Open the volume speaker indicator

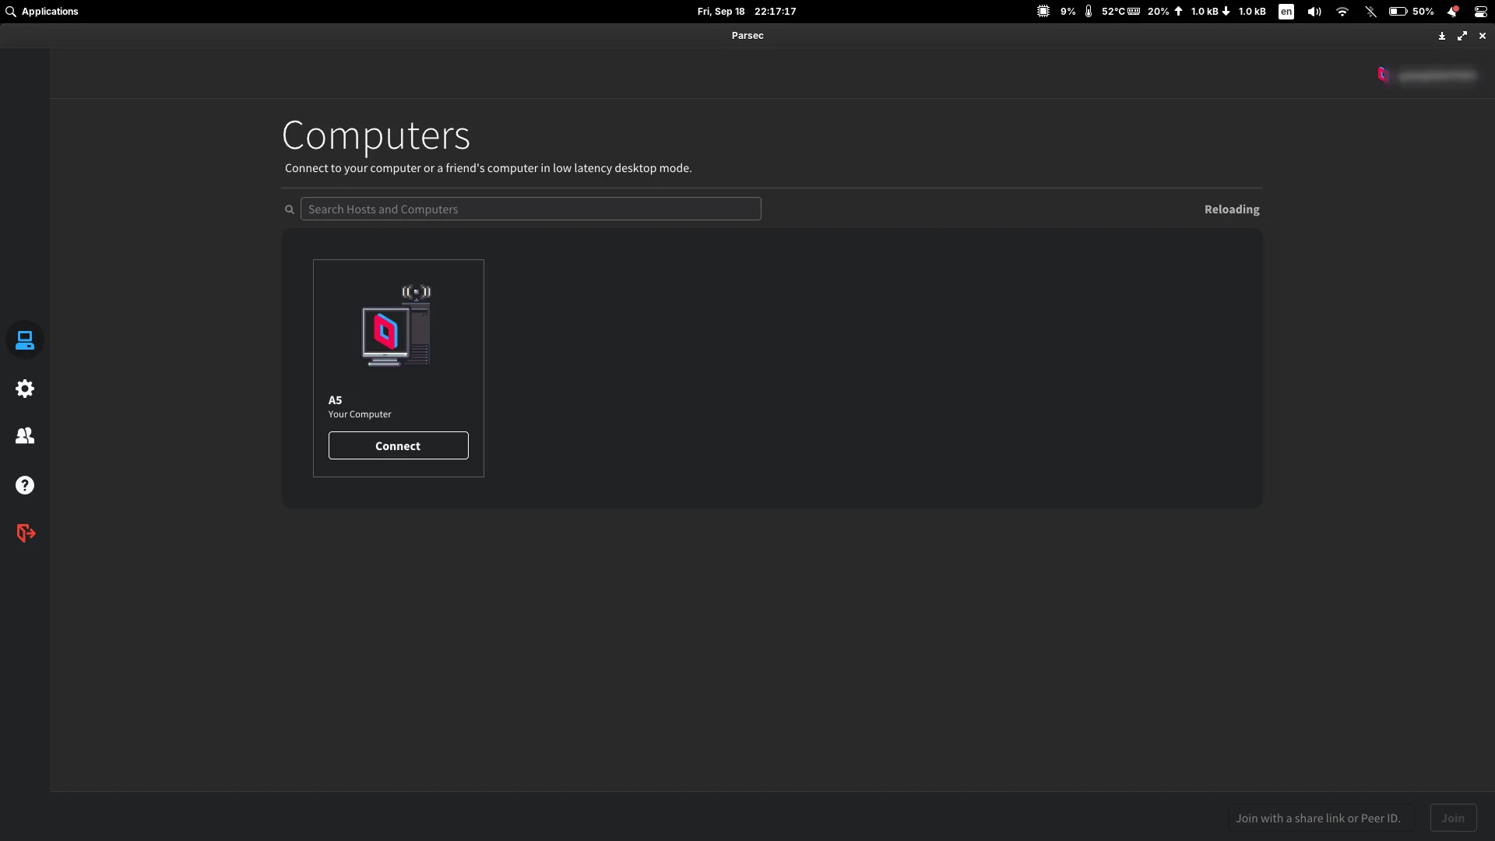tap(1314, 12)
